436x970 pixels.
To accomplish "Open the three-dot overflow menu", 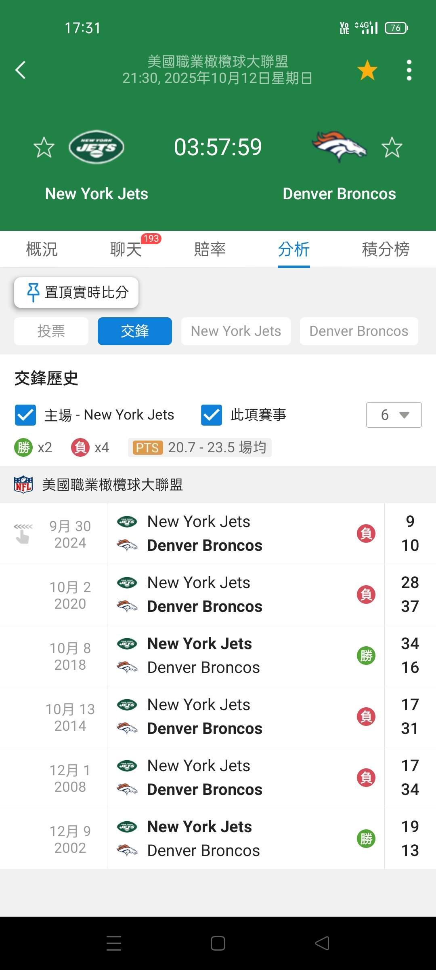I will pos(409,70).
